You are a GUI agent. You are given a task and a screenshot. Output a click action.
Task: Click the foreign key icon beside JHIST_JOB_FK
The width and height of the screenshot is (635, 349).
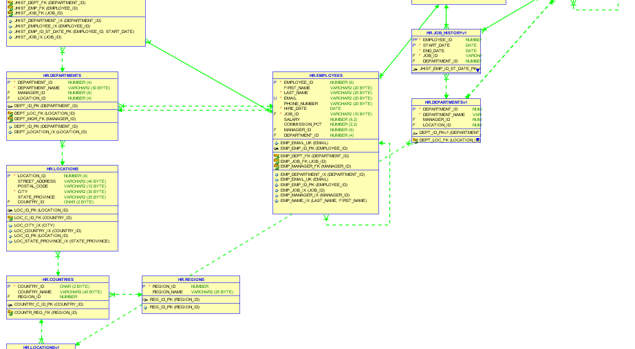click(10, 13)
